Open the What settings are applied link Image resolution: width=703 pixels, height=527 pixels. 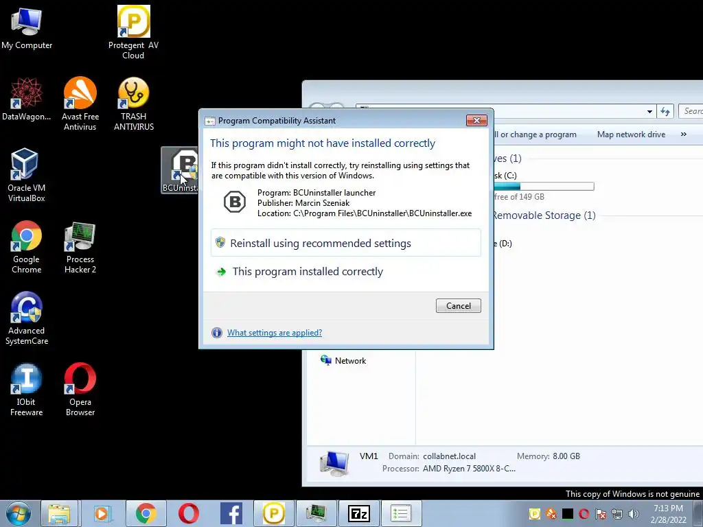[x=275, y=333]
